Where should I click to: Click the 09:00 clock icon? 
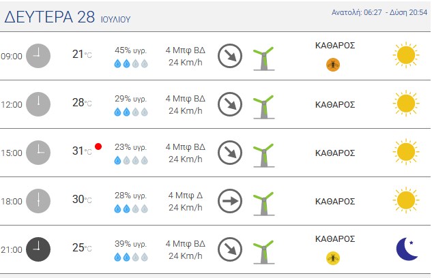click(x=38, y=56)
